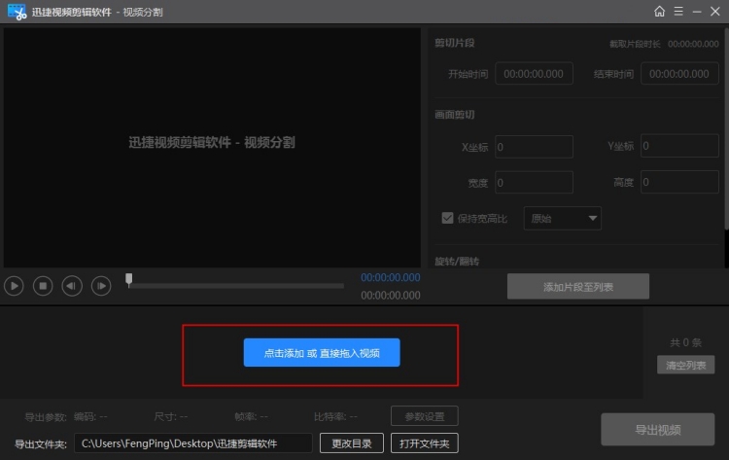Focus the 结束时间 input field
Viewport: 729px width, 460px height.
679,74
